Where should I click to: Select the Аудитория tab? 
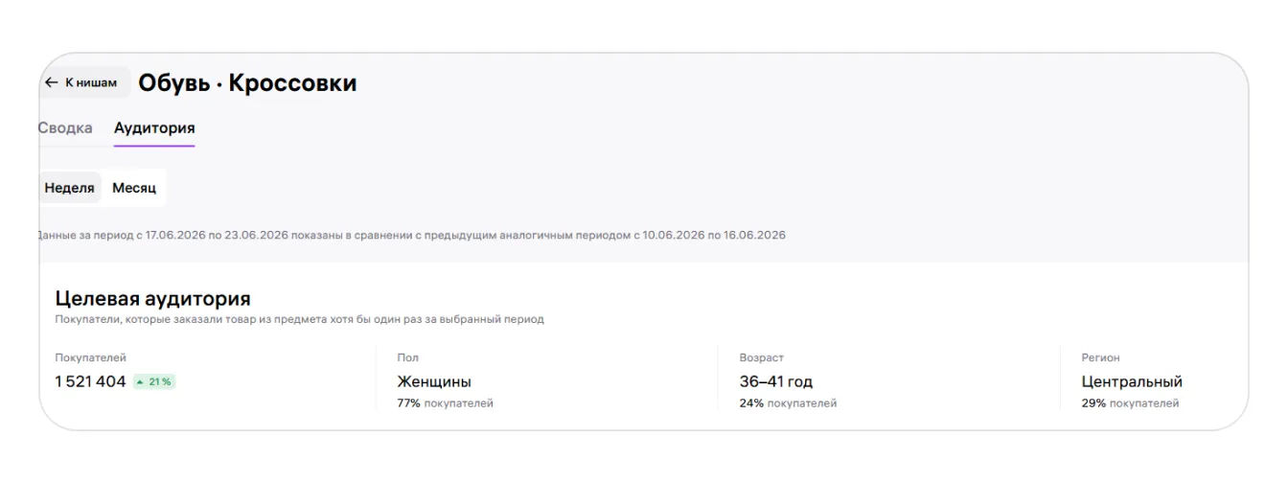(154, 128)
